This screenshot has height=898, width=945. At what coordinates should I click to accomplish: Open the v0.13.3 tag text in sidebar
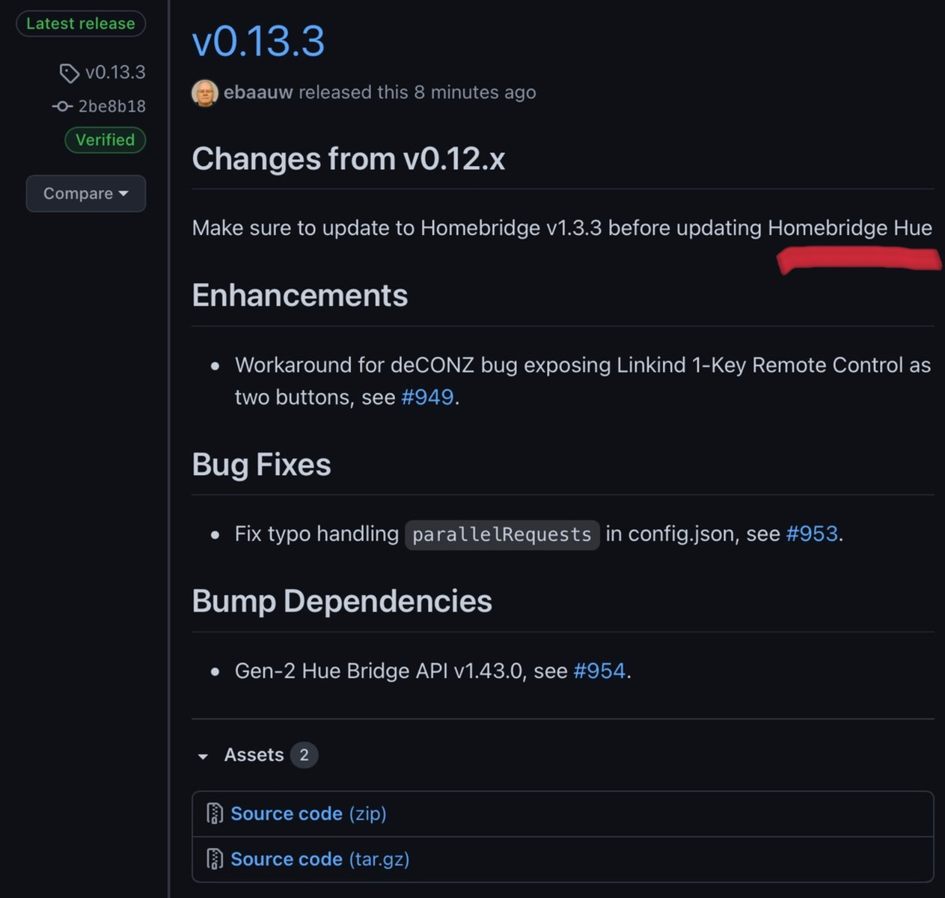click(x=115, y=73)
